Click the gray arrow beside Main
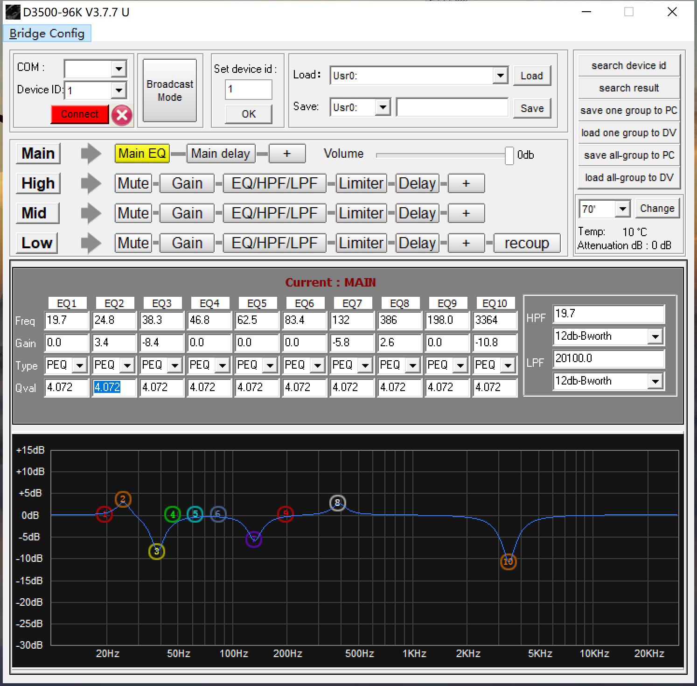Screen dimensions: 697x686 (91, 154)
